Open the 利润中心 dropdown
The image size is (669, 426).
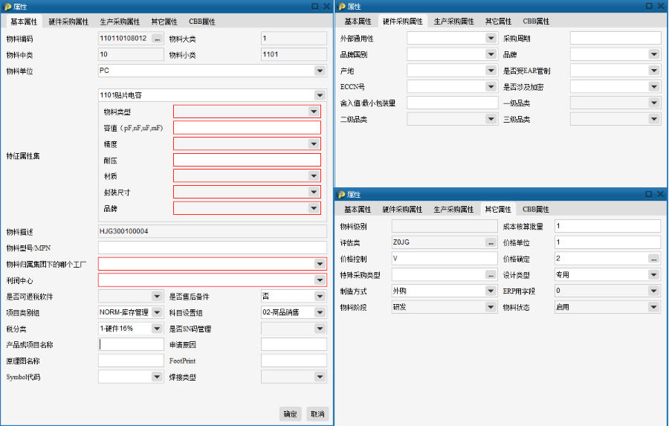click(320, 280)
